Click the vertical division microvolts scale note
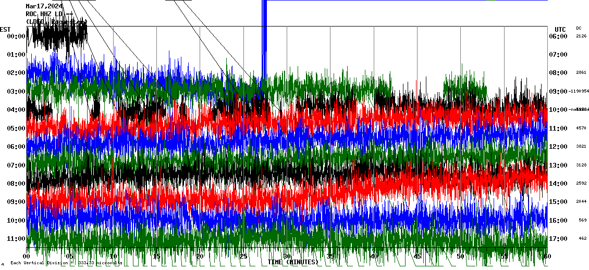 pos(66,263)
